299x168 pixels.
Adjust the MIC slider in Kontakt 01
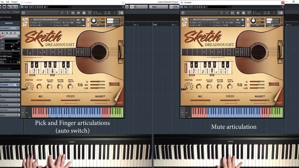click(x=41, y=100)
